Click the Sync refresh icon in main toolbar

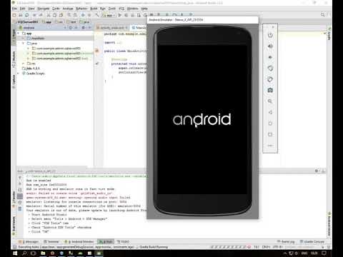(x=27, y=15)
